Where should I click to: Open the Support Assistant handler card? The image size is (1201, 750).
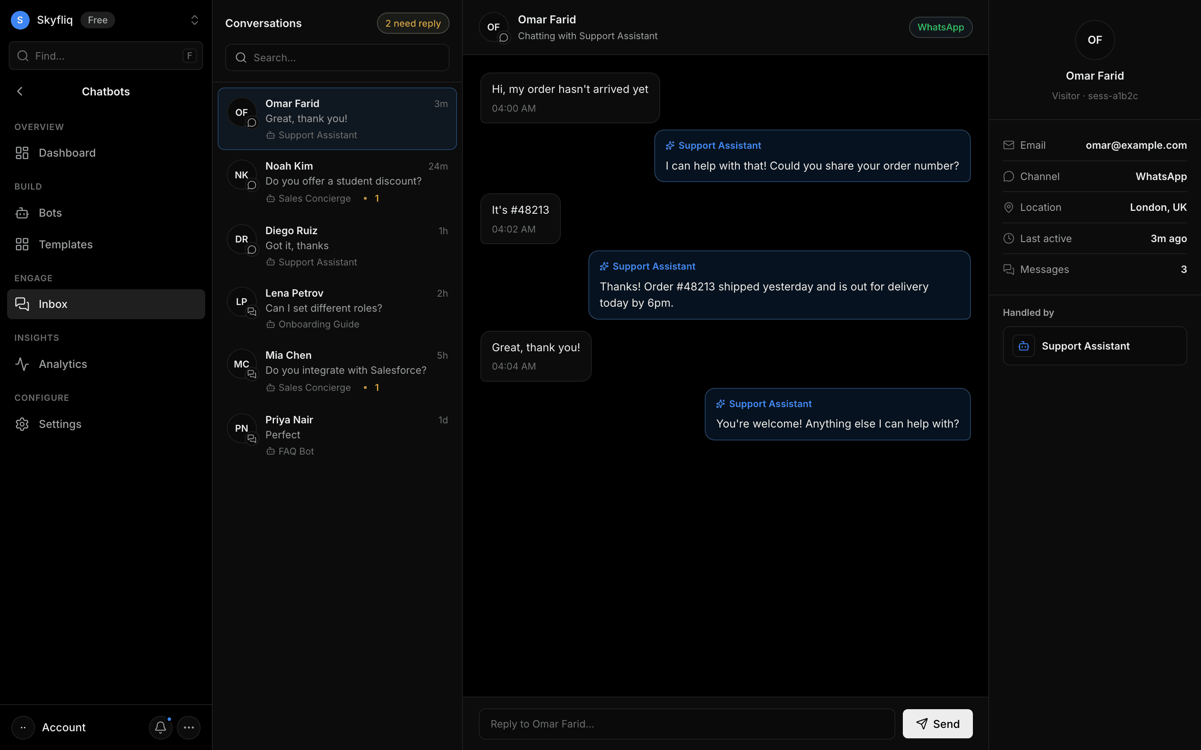point(1094,346)
